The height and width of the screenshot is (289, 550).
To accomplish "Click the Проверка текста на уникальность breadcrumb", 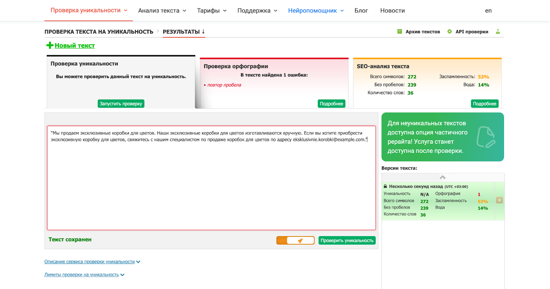I will point(99,32).
